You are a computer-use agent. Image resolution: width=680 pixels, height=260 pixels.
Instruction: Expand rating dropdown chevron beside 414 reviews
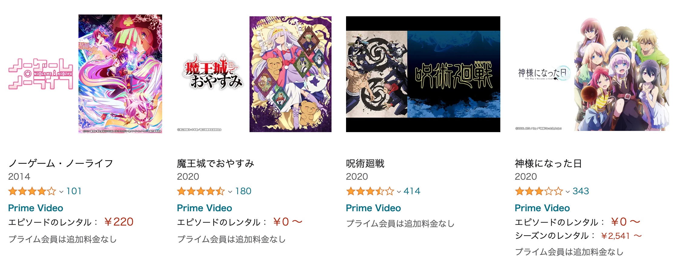pos(399,192)
